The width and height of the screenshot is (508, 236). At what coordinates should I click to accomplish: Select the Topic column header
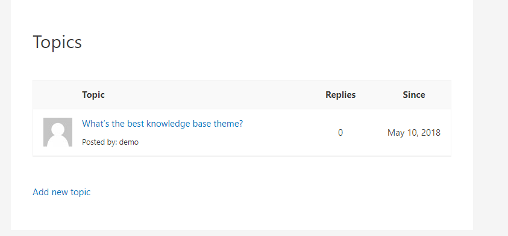93,95
